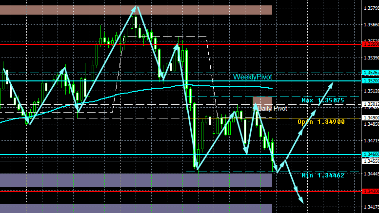The height and width of the screenshot is (213, 379).
Task: Select the small brown rectangle near Daily Pivot
Action: click(x=262, y=101)
